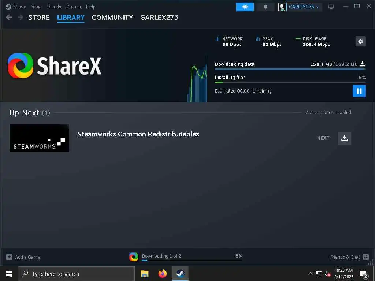
Task: Click the Add a Game plus icon
Action: point(9,257)
